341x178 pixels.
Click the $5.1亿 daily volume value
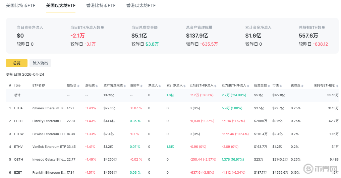(139, 36)
